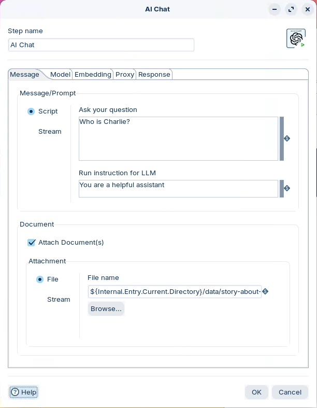The width and height of the screenshot is (317, 408).
Task: Click the AI Chat step icon
Action: pos(296,38)
